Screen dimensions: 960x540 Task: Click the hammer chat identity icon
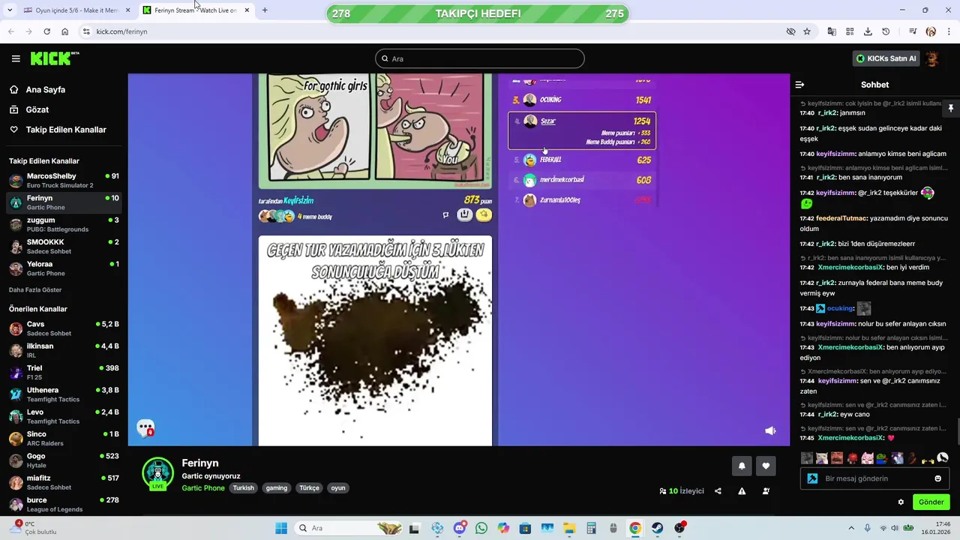point(812,478)
